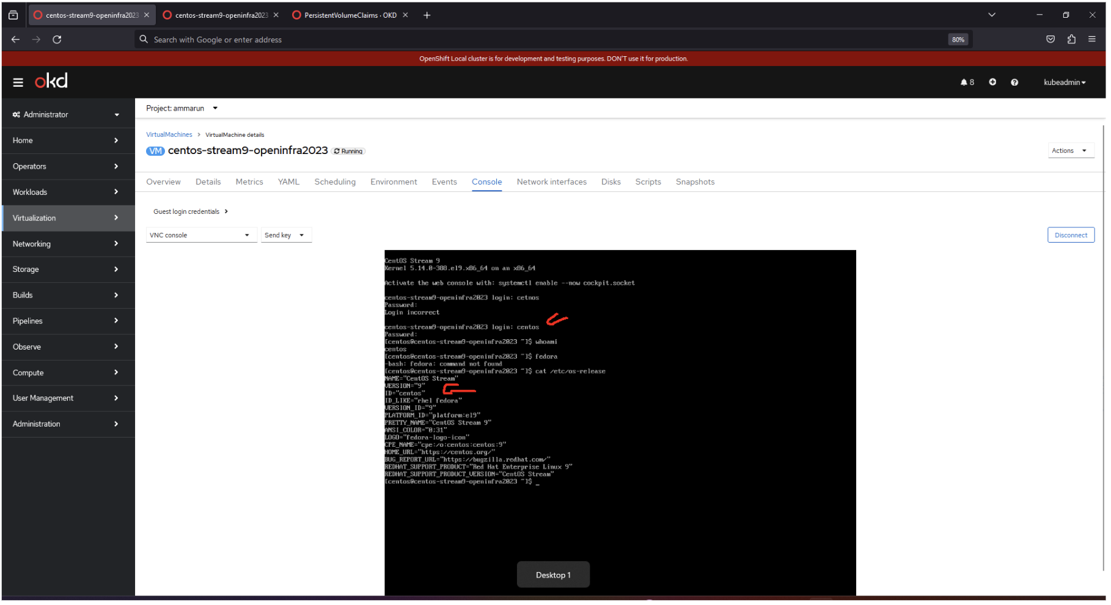Open the YAML tab
Image resolution: width=1111 pixels, height=605 pixels.
tap(290, 183)
